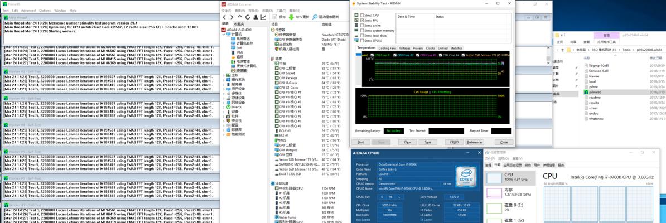Click the 驱动程序更新 driver update button
The width and height of the screenshot is (666, 223).
tap(326, 17)
